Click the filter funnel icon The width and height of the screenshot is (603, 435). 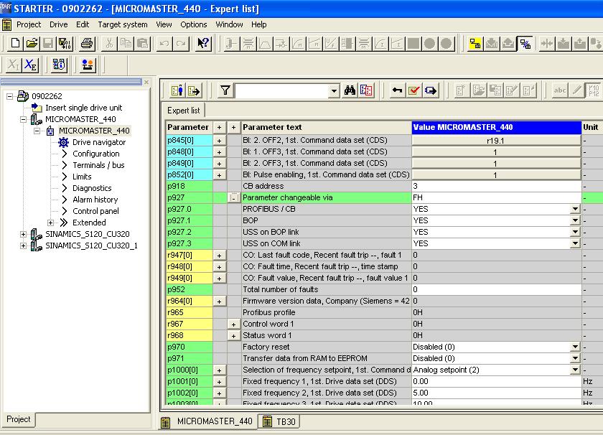(225, 90)
